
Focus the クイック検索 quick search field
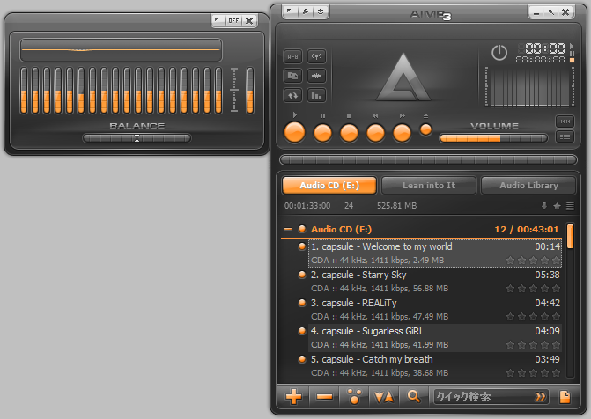484,397
